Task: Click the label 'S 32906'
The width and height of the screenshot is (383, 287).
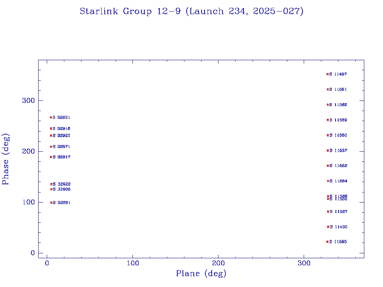Action: pyautogui.click(x=62, y=189)
